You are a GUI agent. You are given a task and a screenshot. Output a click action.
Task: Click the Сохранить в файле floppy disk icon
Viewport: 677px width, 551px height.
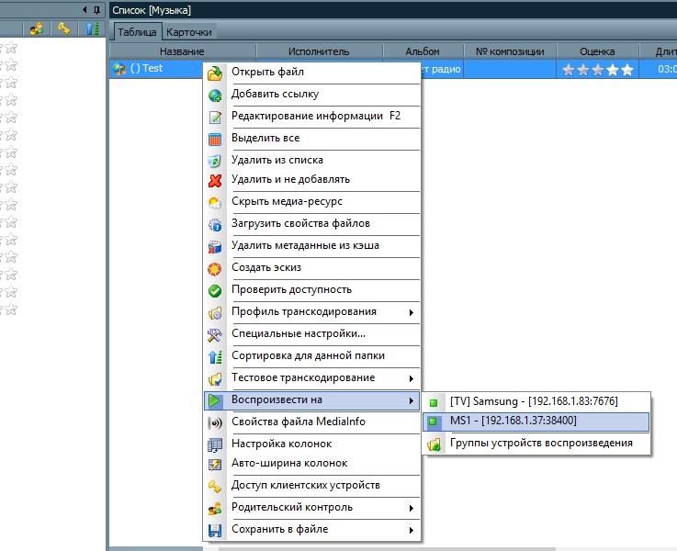(x=215, y=530)
